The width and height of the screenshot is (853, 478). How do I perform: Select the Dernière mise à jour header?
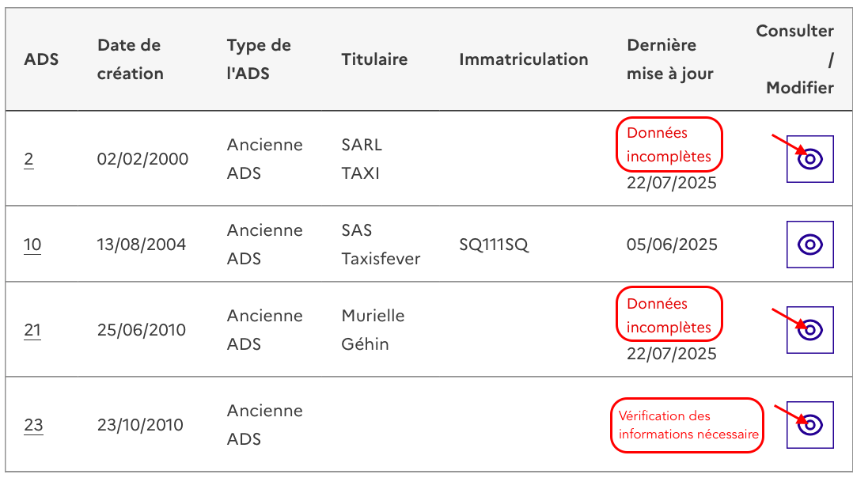670,59
